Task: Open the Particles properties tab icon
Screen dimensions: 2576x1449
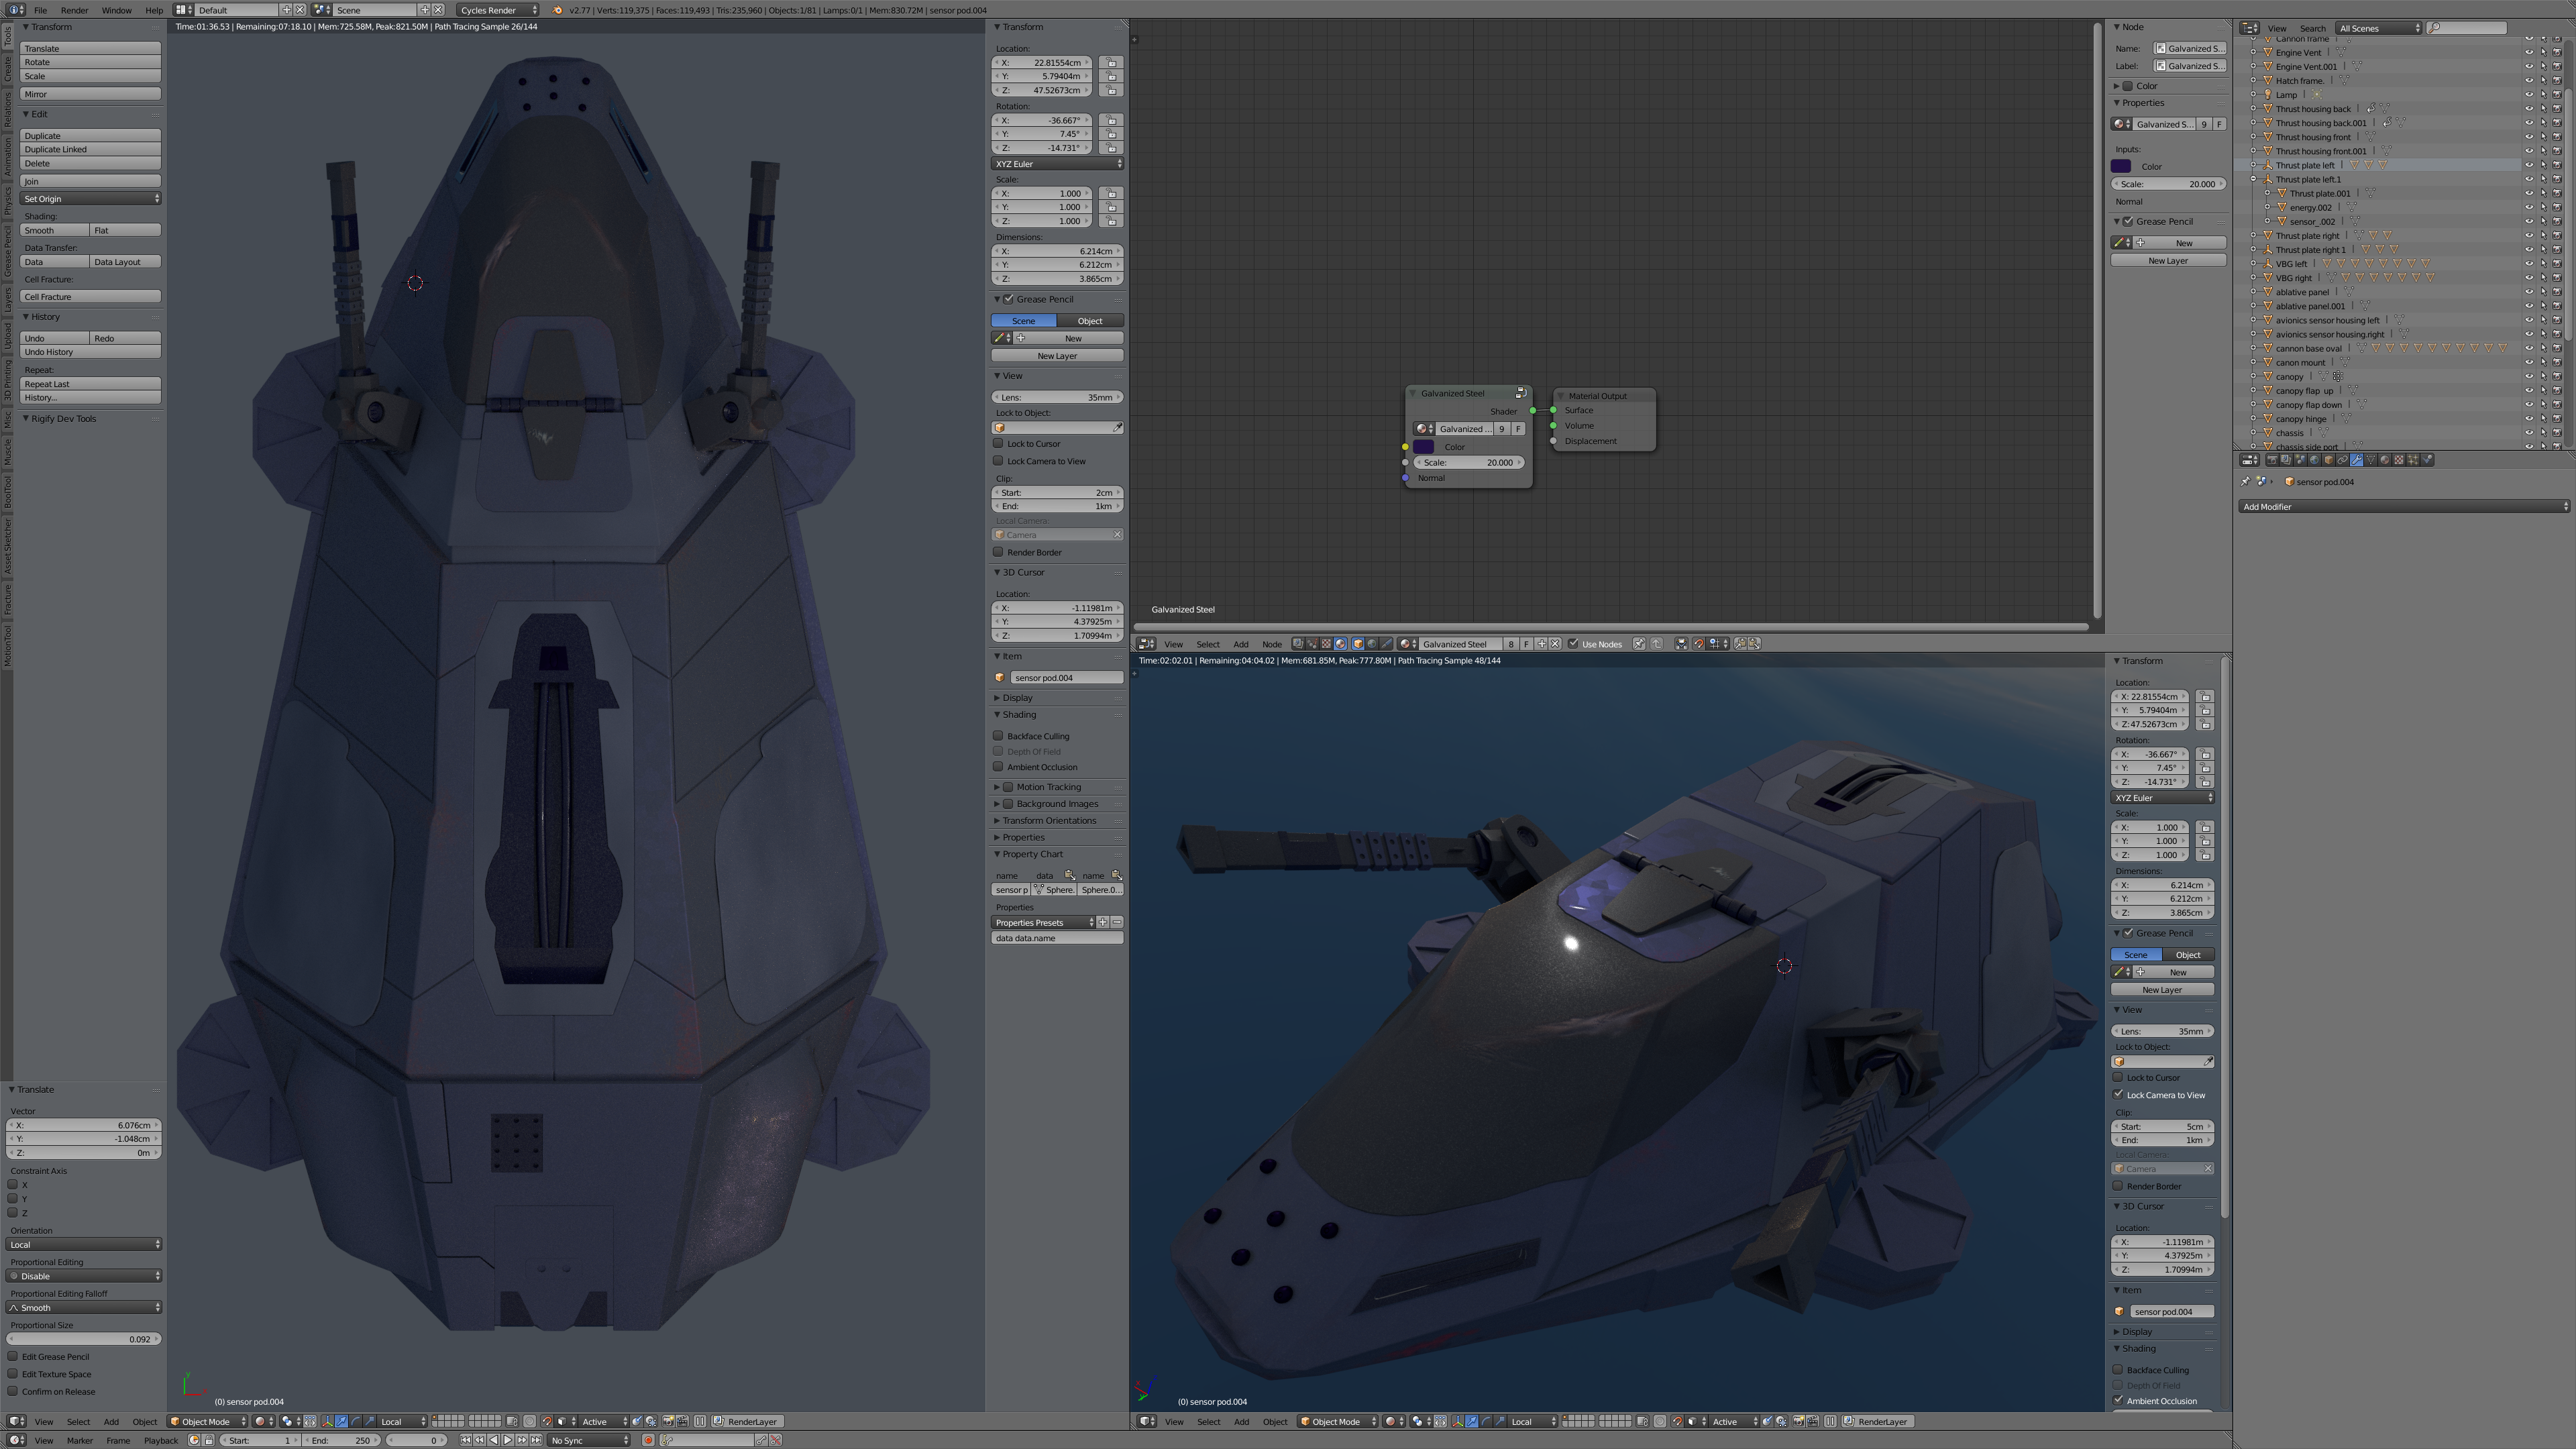Action: 2413,460
